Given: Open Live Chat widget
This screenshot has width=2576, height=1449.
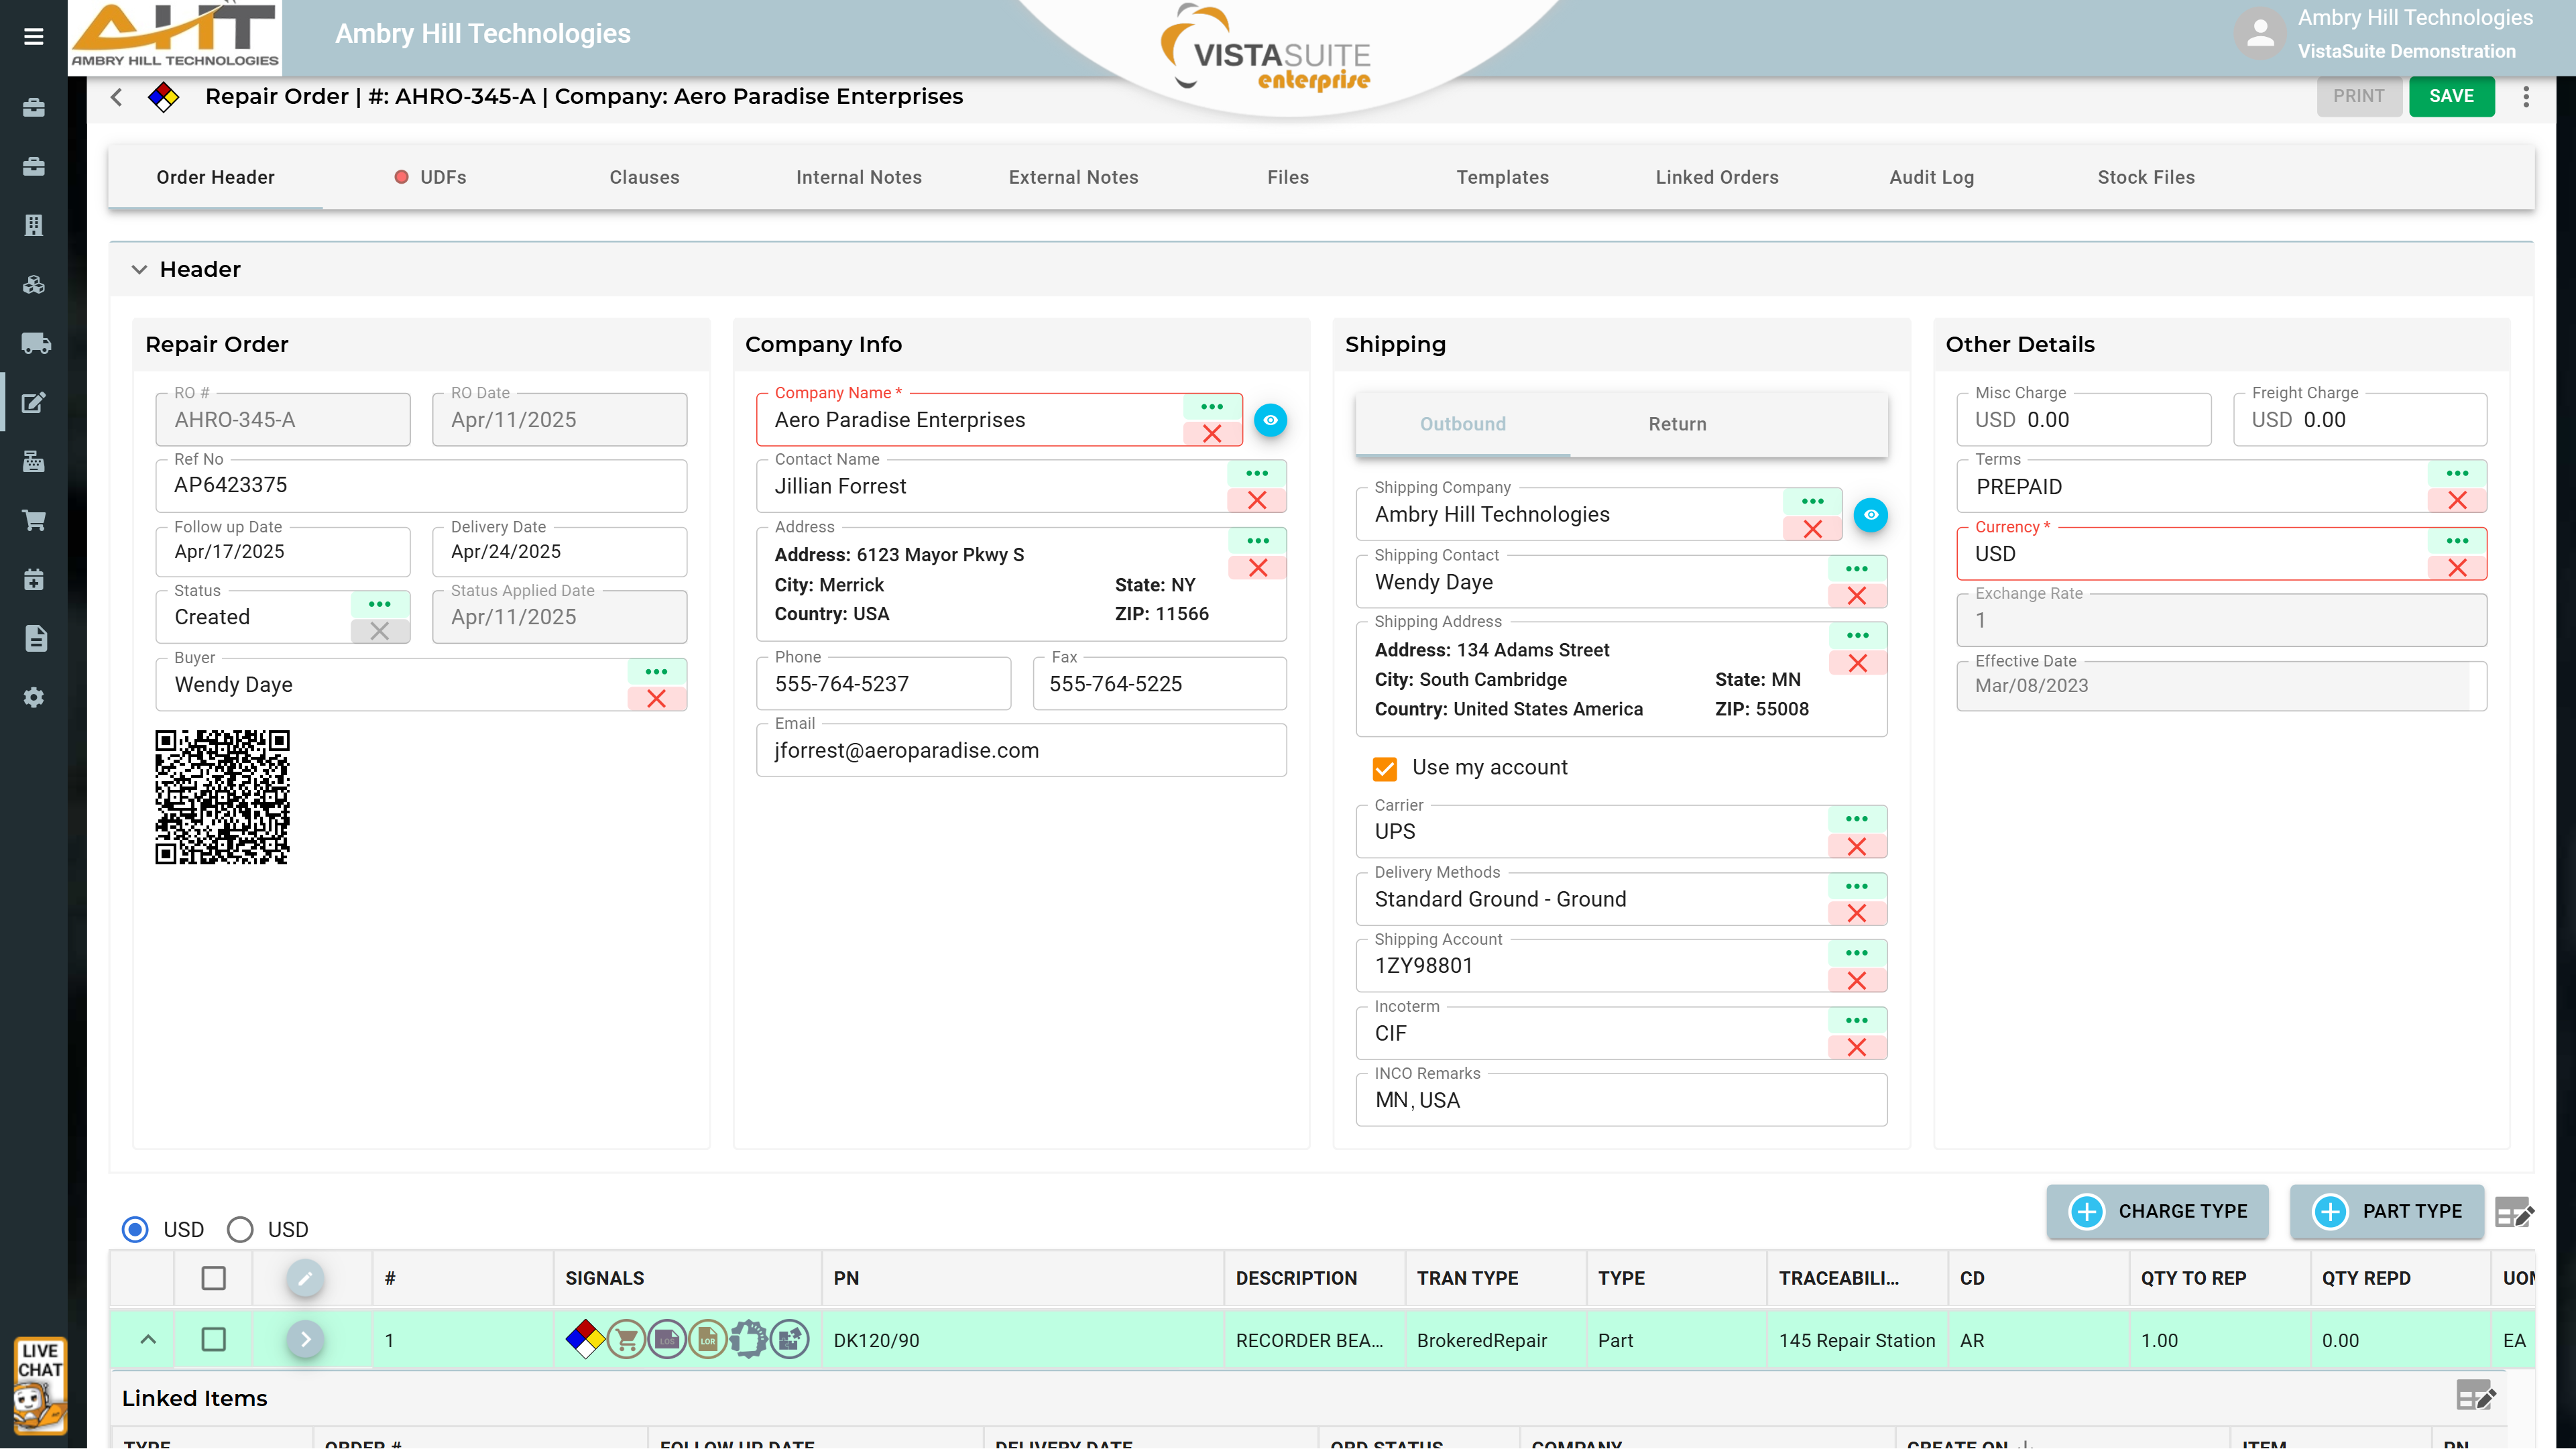Looking at the screenshot, I should point(40,1385).
